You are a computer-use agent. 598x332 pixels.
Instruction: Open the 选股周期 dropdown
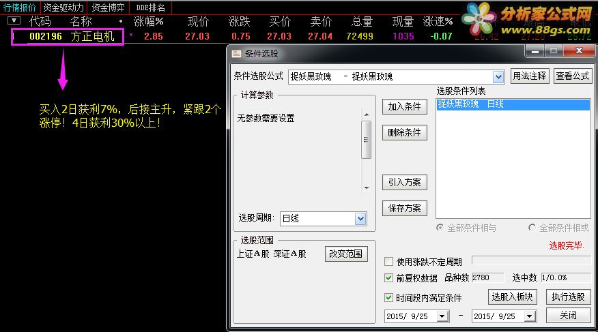(360, 219)
